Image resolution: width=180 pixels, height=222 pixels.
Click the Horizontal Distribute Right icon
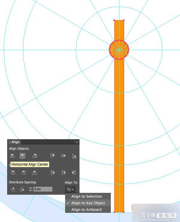tap(74, 172)
